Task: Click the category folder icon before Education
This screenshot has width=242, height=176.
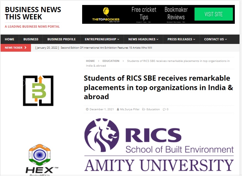Action: (144, 109)
